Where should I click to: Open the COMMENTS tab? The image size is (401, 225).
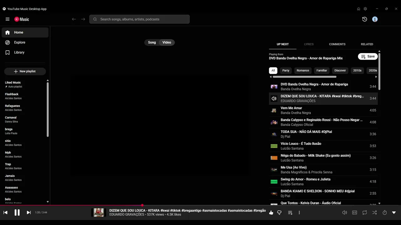tap(337, 44)
